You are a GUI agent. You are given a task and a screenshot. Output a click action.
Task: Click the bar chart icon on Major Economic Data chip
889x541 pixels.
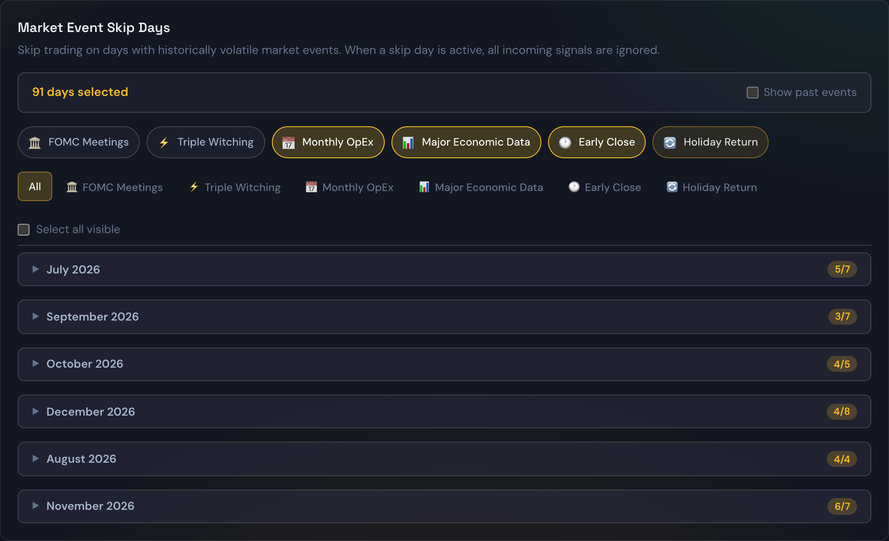(x=408, y=142)
